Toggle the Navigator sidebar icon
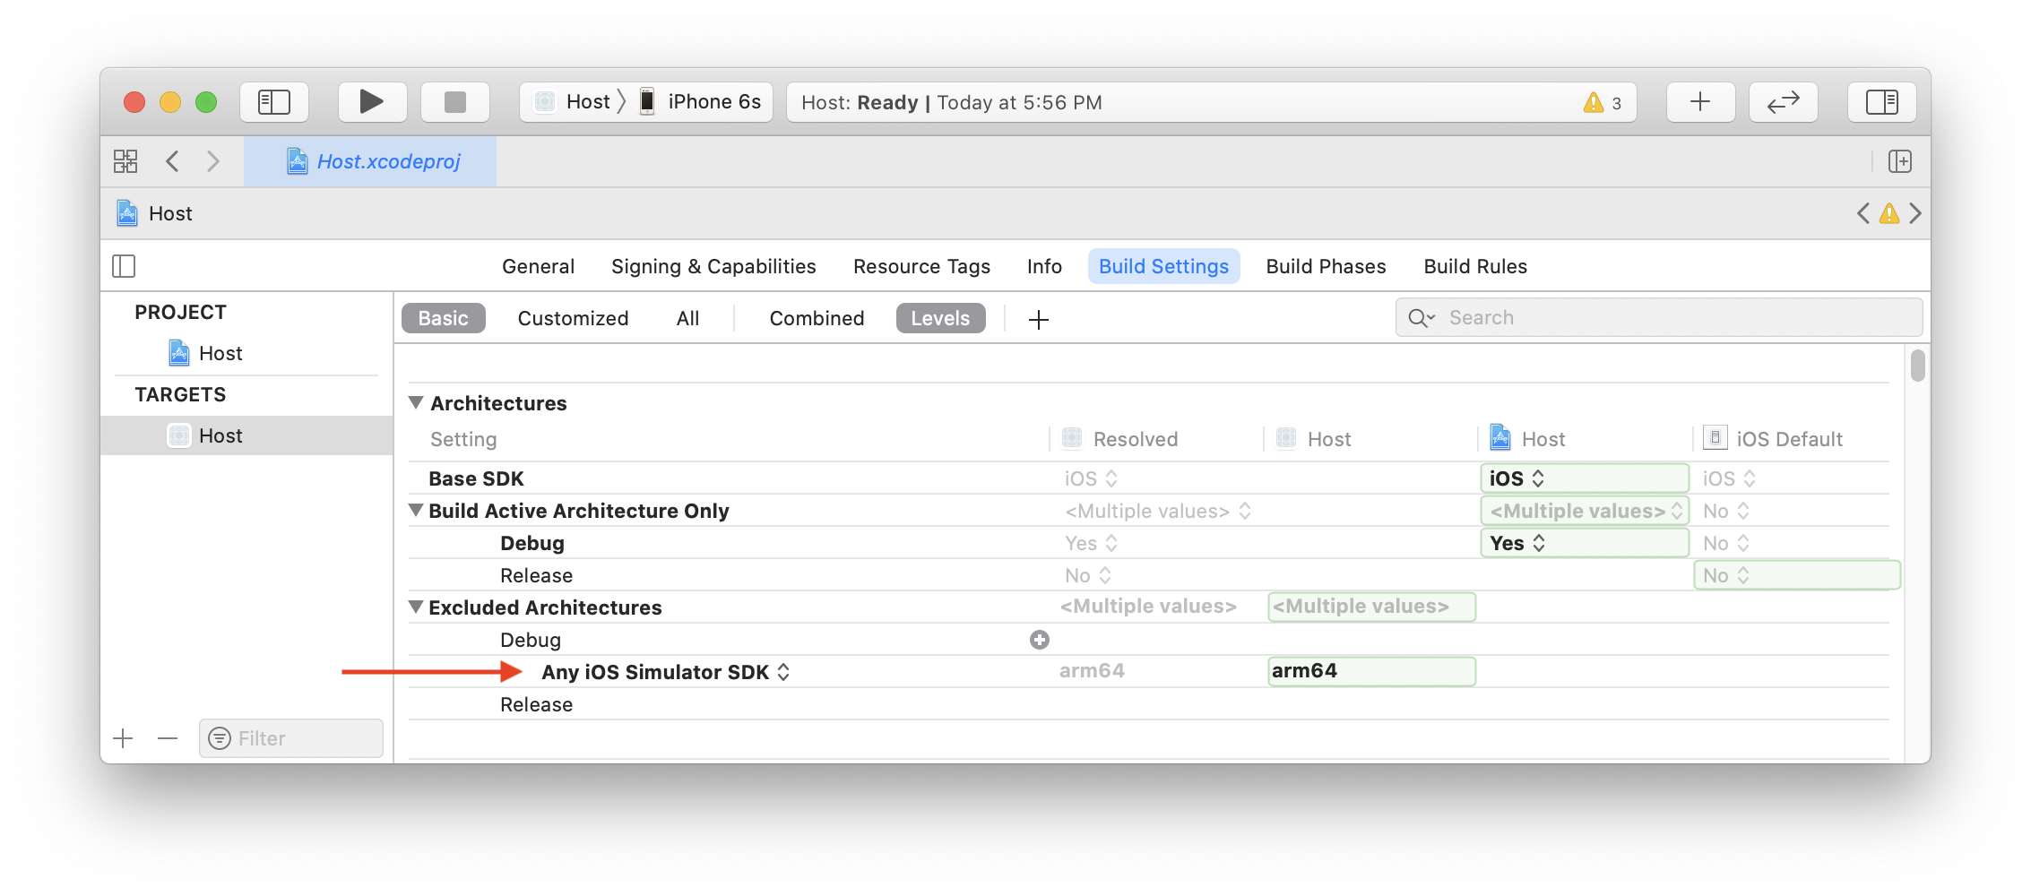 tap(274, 102)
